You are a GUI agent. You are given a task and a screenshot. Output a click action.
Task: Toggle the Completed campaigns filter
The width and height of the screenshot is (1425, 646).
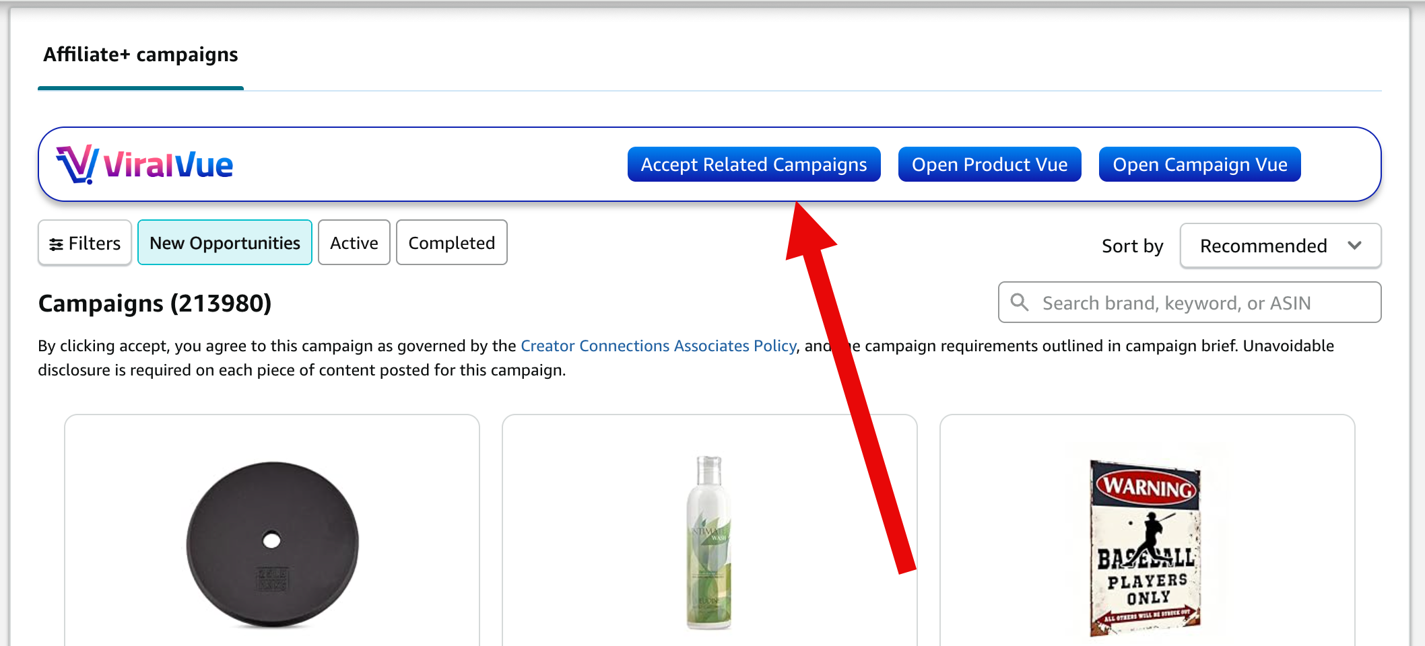click(451, 243)
